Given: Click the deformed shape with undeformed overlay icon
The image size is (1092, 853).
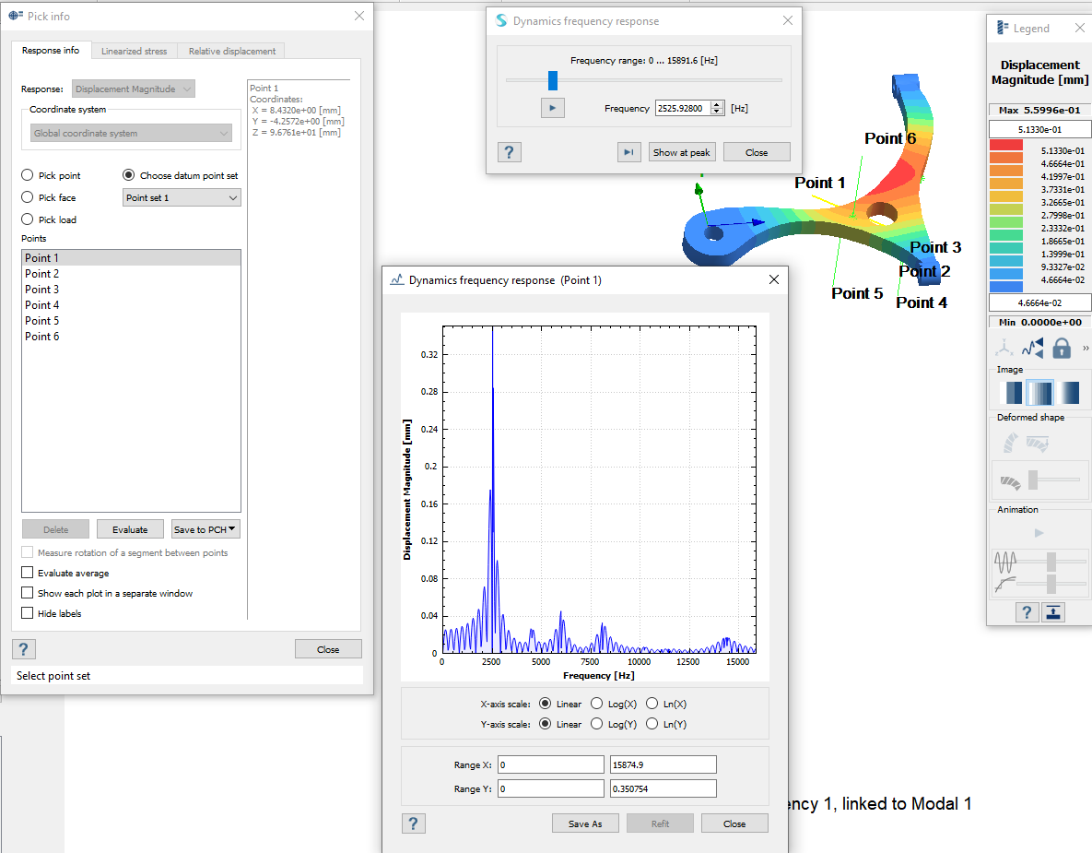Looking at the screenshot, I should 1037,443.
